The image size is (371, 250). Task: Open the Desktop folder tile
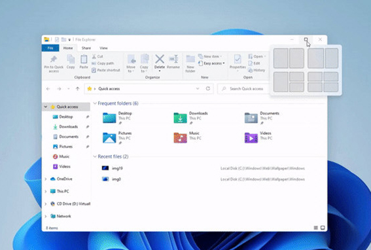[x=118, y=118]
